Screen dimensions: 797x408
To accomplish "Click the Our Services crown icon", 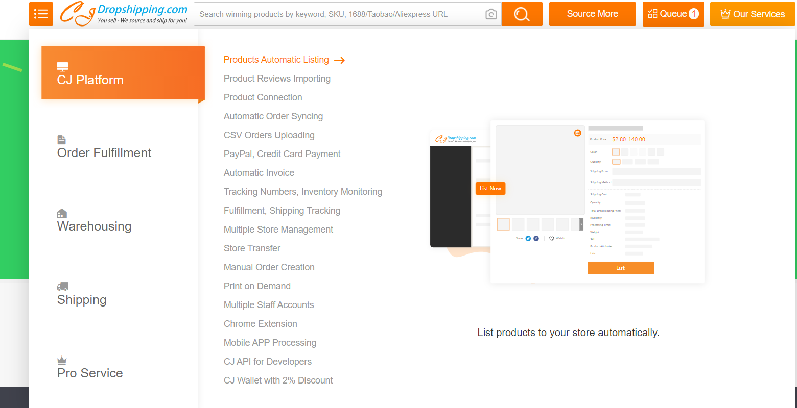I will (725, 14).
